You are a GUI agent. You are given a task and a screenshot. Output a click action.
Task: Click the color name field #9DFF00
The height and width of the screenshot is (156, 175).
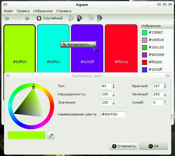[113, 114]
